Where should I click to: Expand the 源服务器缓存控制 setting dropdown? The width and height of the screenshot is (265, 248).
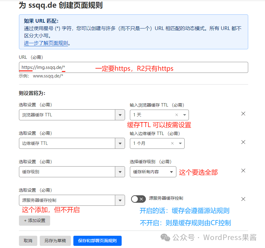(x=120, y=200)
